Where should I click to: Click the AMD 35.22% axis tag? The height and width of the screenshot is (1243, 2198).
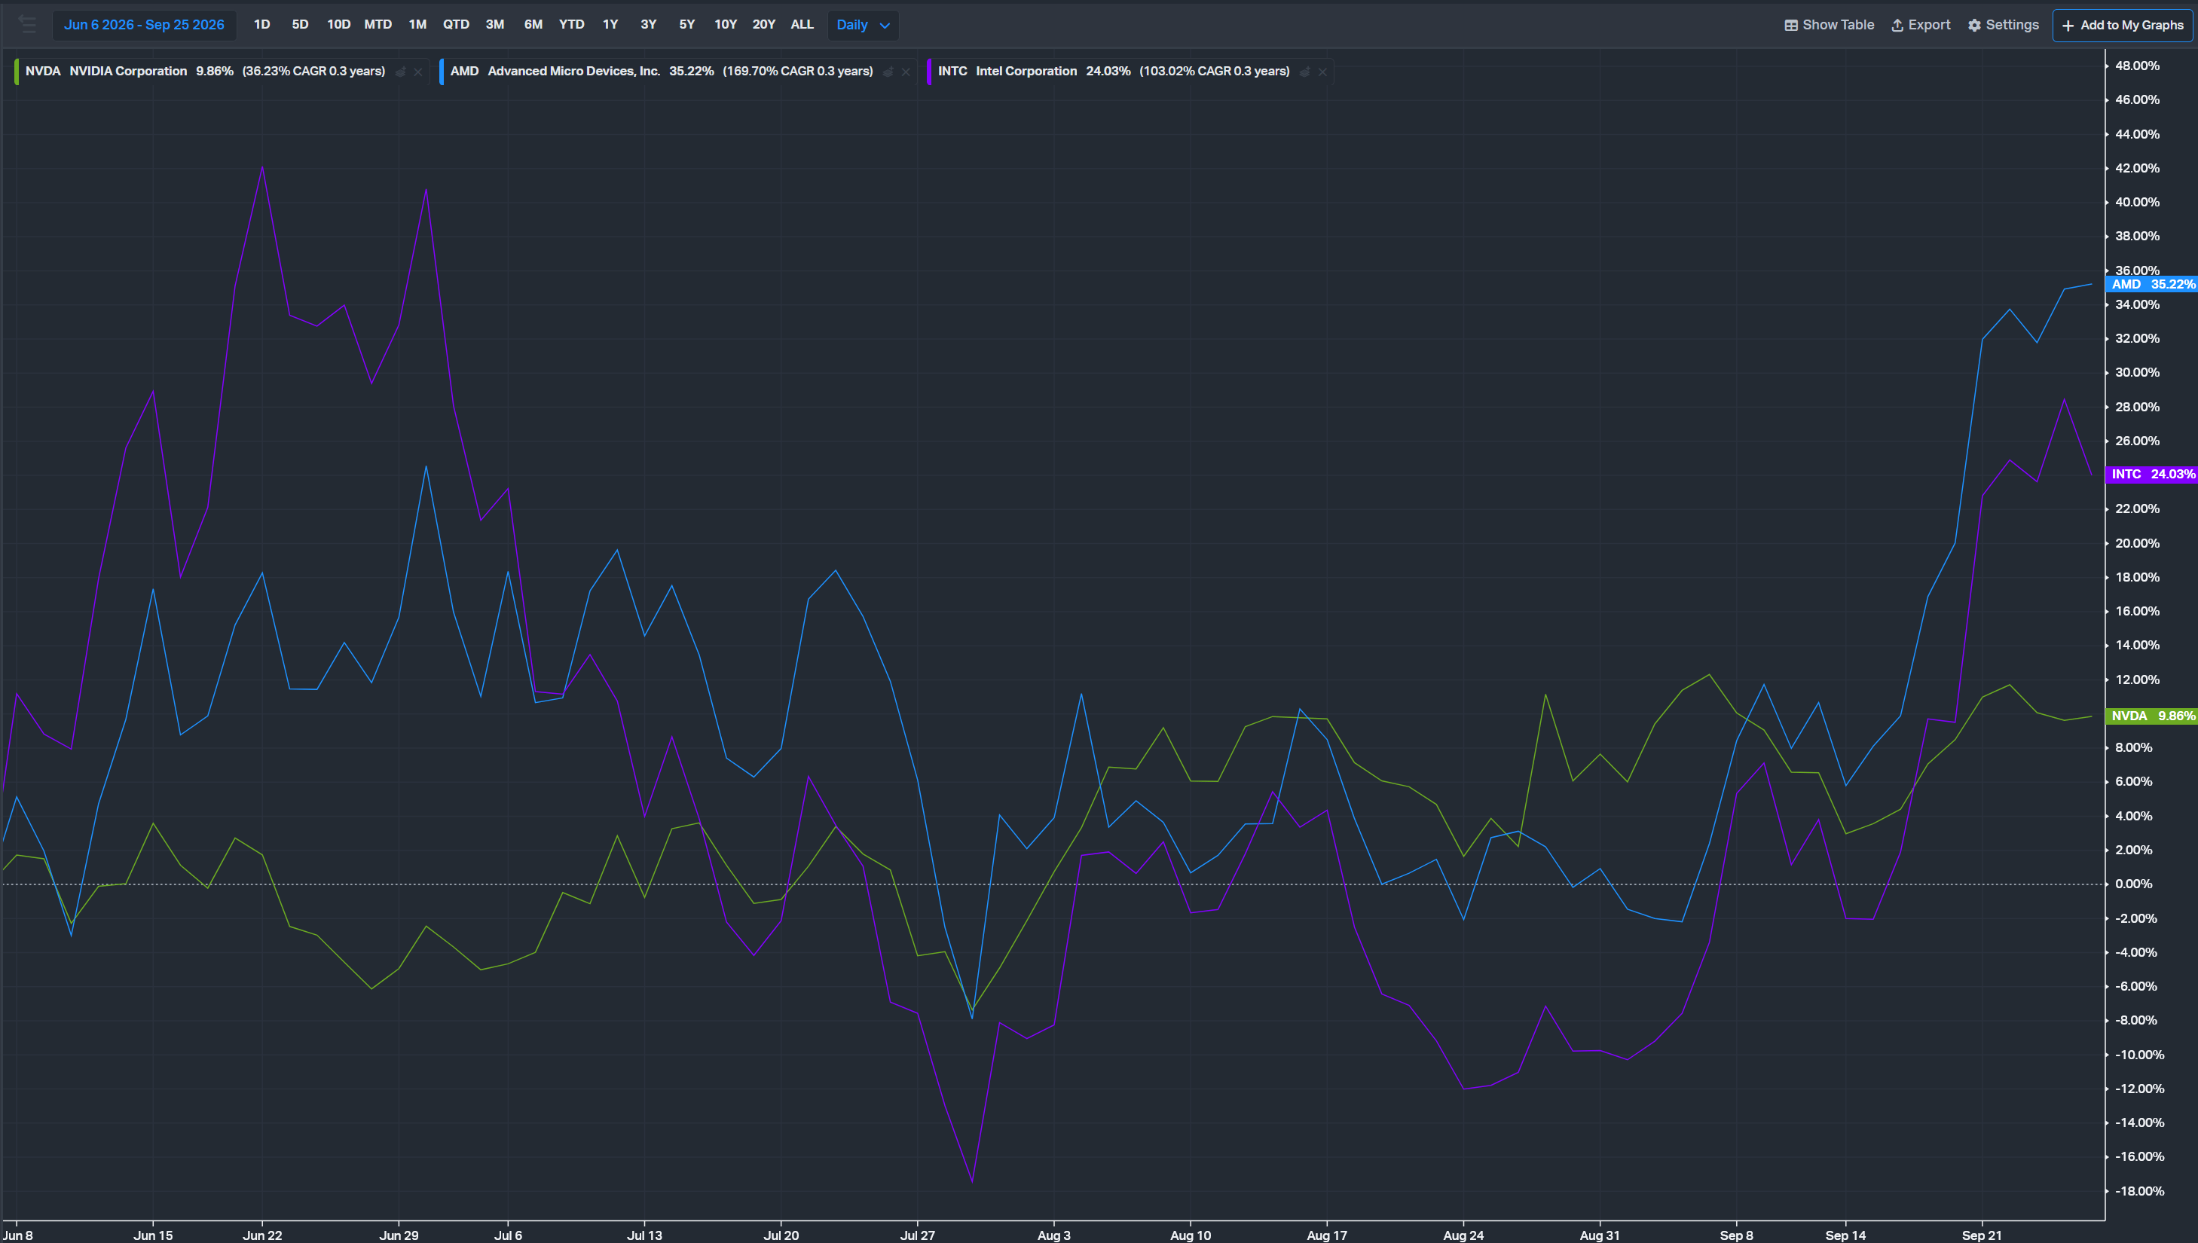click(x=2152, y=284)
